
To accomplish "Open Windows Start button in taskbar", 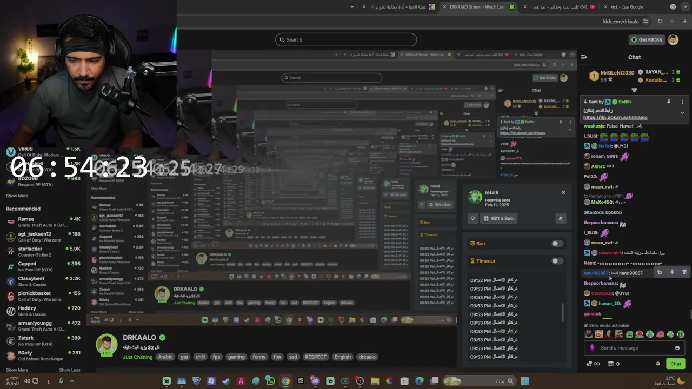I will click(x=525, y=381).
